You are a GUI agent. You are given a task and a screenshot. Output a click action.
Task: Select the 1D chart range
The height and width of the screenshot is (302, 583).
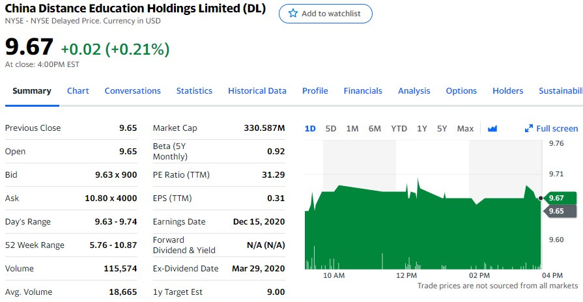click(310, 128)
